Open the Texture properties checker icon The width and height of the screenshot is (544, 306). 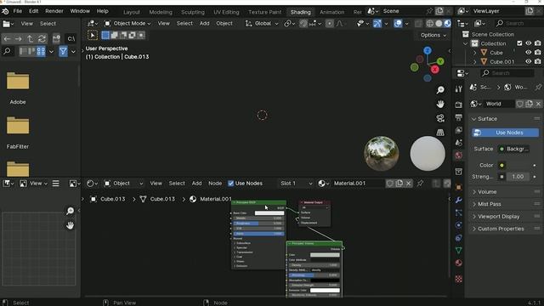(x=459, y=279)
